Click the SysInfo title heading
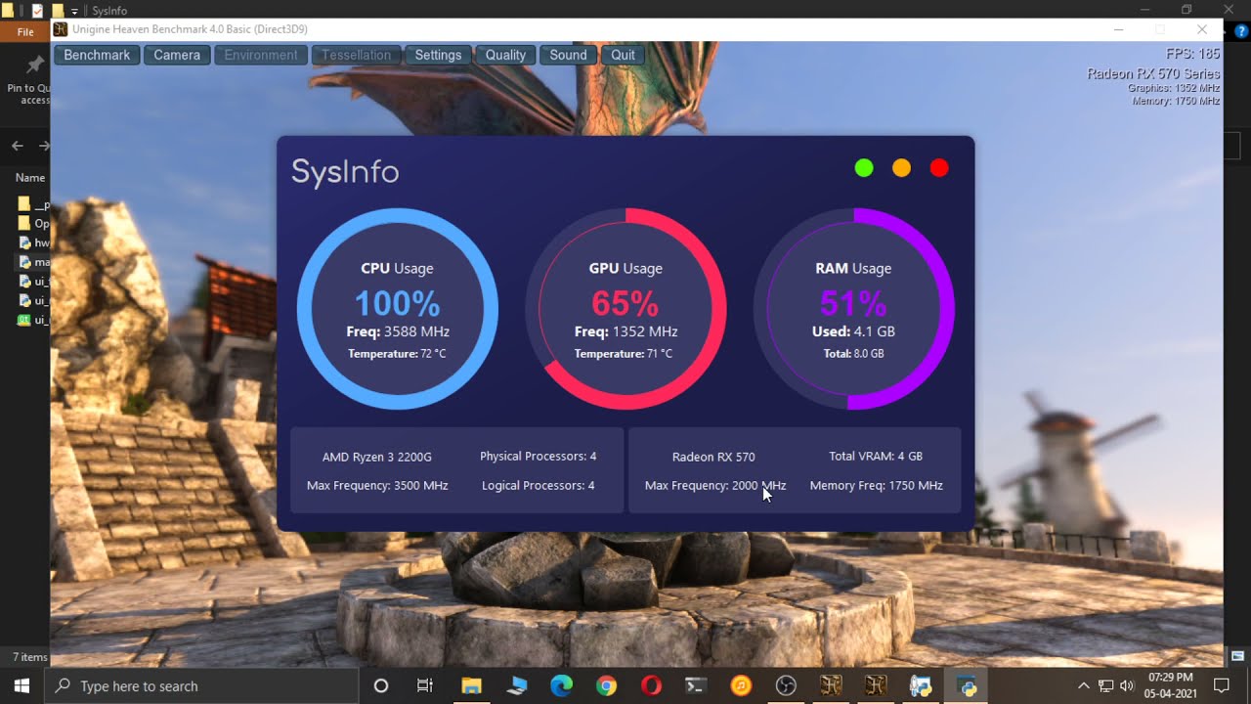Screen dimensions: 1251x704 (345, 172)
